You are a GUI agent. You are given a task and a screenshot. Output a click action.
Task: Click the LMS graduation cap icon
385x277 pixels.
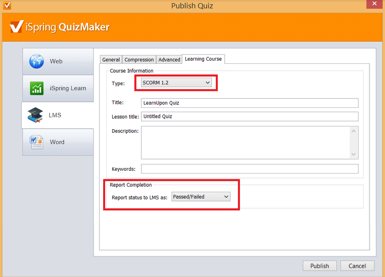35,115
